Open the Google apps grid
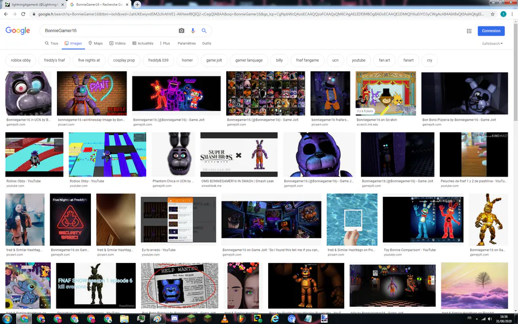 click(x=469, y=31)
